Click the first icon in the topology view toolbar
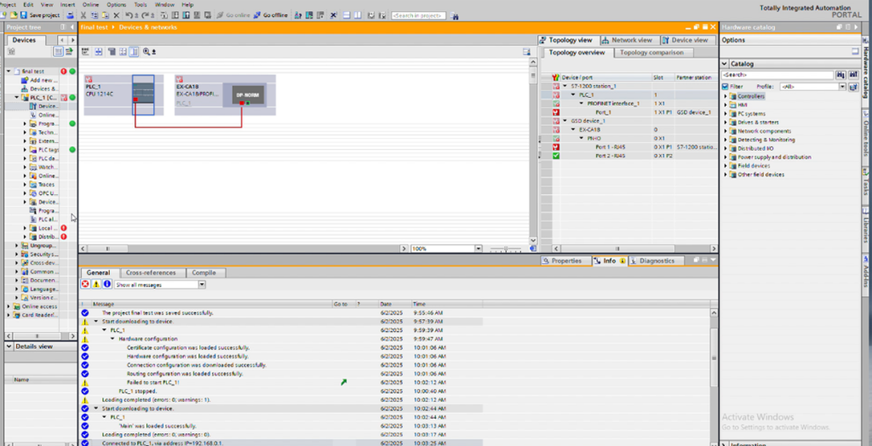The width and height of the screenshot is (872, 446). pyautogui.click(x=86, y=51)
